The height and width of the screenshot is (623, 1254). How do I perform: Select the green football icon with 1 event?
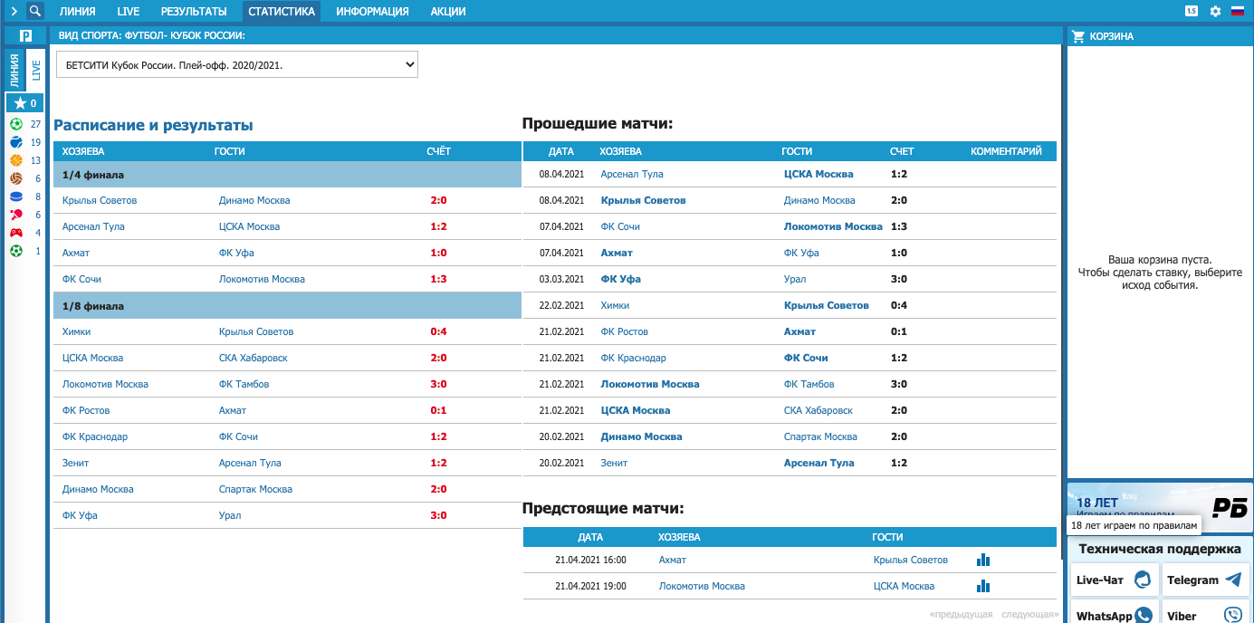pyautogui.click(x=16, y=251)
